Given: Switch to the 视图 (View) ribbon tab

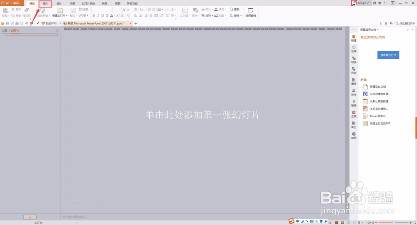Looking at the screenshot, I should pos(118,3).
